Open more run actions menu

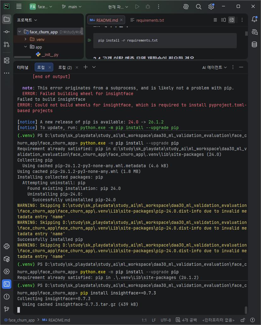point(159,7)
